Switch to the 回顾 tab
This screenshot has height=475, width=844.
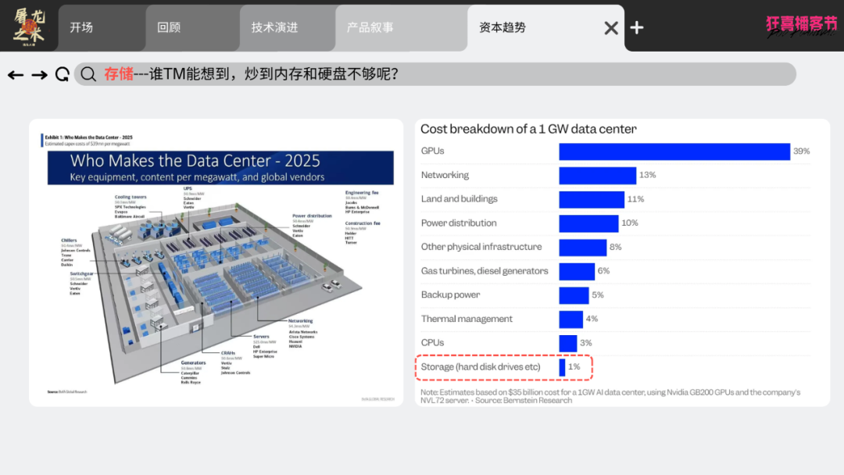pyautogui.click(x=193, y=28)
